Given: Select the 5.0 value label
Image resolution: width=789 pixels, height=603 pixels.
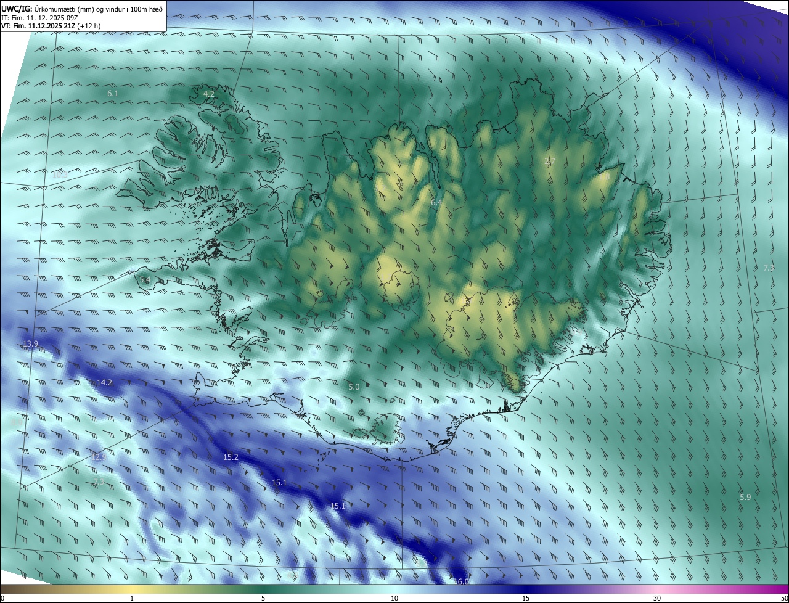Looking at the screenshot, I should pos(354,387).
